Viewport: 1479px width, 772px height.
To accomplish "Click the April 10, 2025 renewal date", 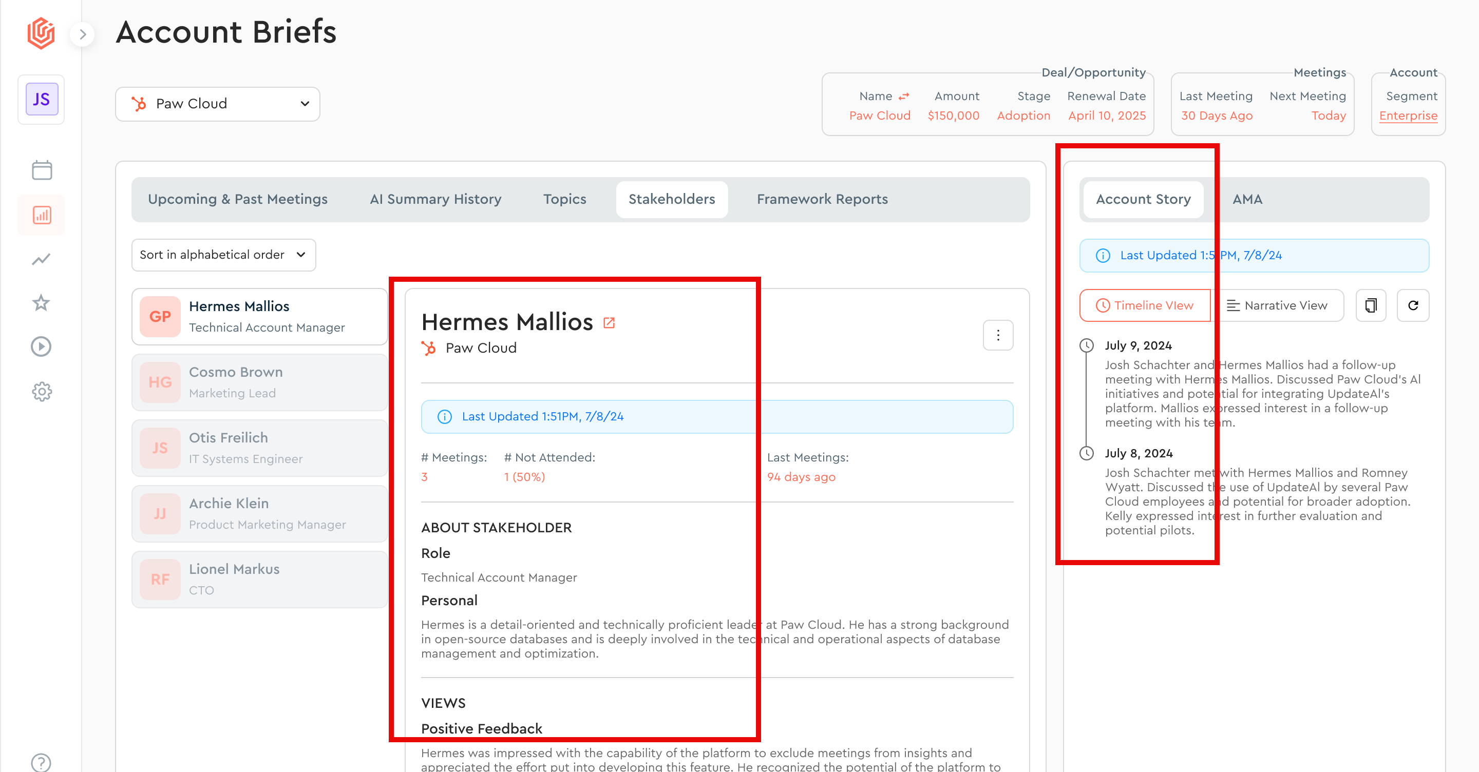I will [1107, 115].
